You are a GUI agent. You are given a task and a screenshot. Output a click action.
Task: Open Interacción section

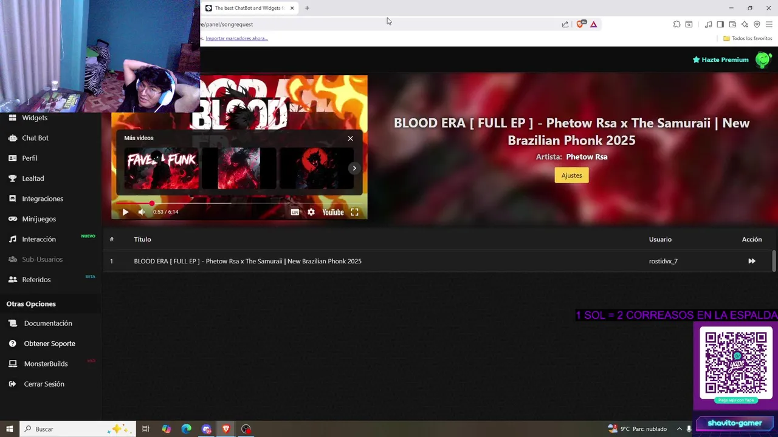point(39,239)
